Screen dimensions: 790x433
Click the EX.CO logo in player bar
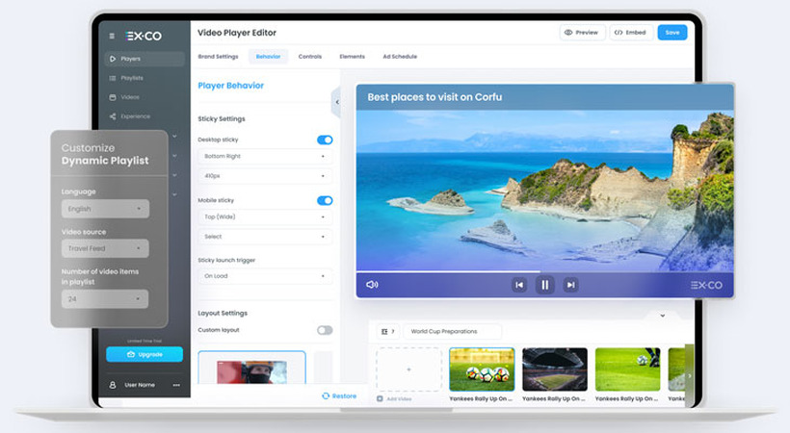(x=706, y=285)
